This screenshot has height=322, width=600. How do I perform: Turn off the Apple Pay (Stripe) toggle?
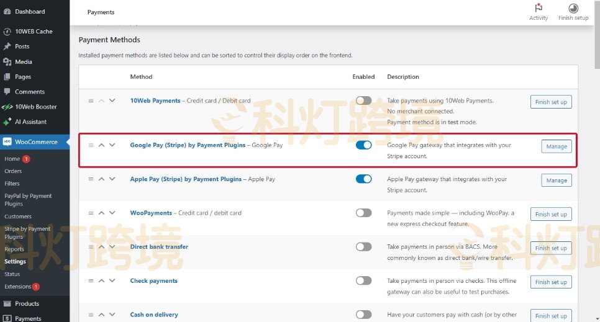363,179
